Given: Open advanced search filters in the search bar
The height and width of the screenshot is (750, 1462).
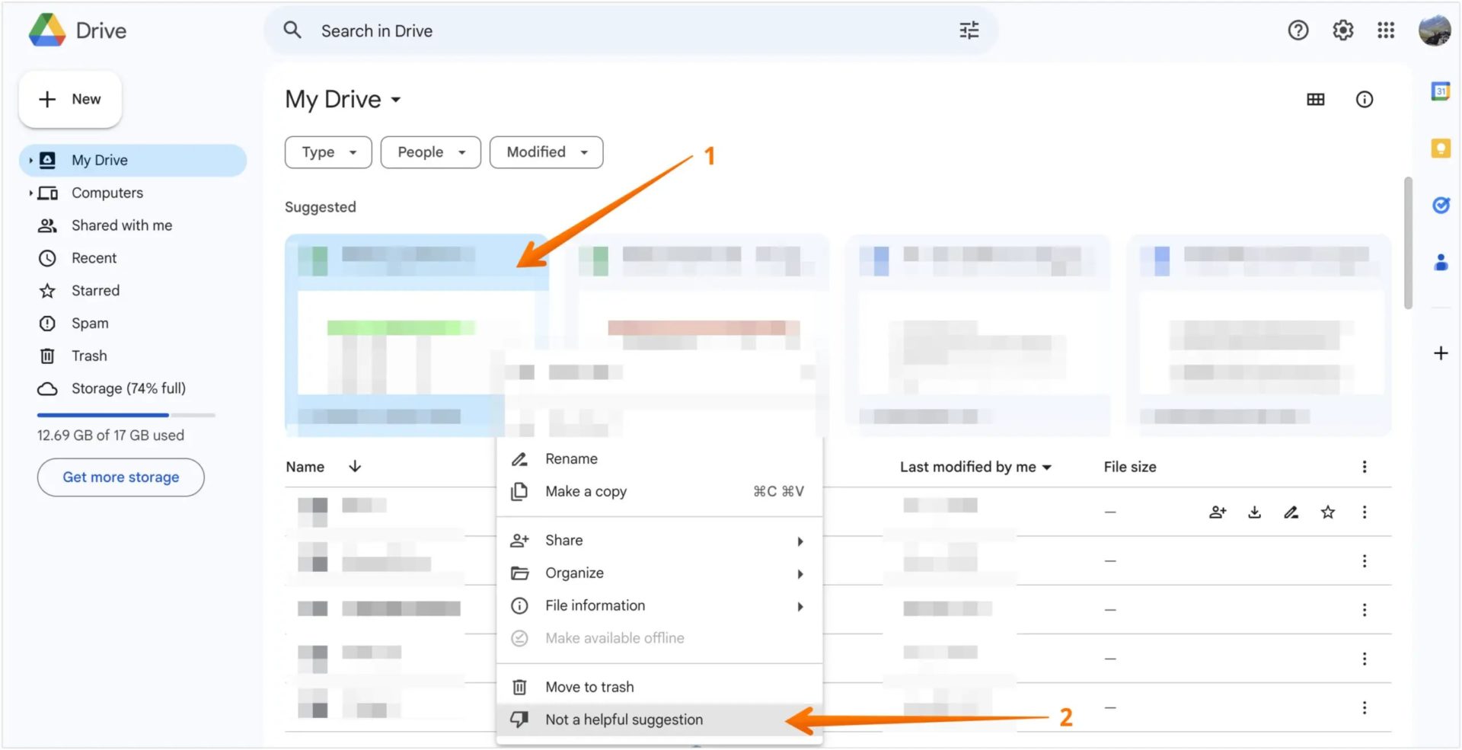Looking at the screenshot, I should click(968, 30).
